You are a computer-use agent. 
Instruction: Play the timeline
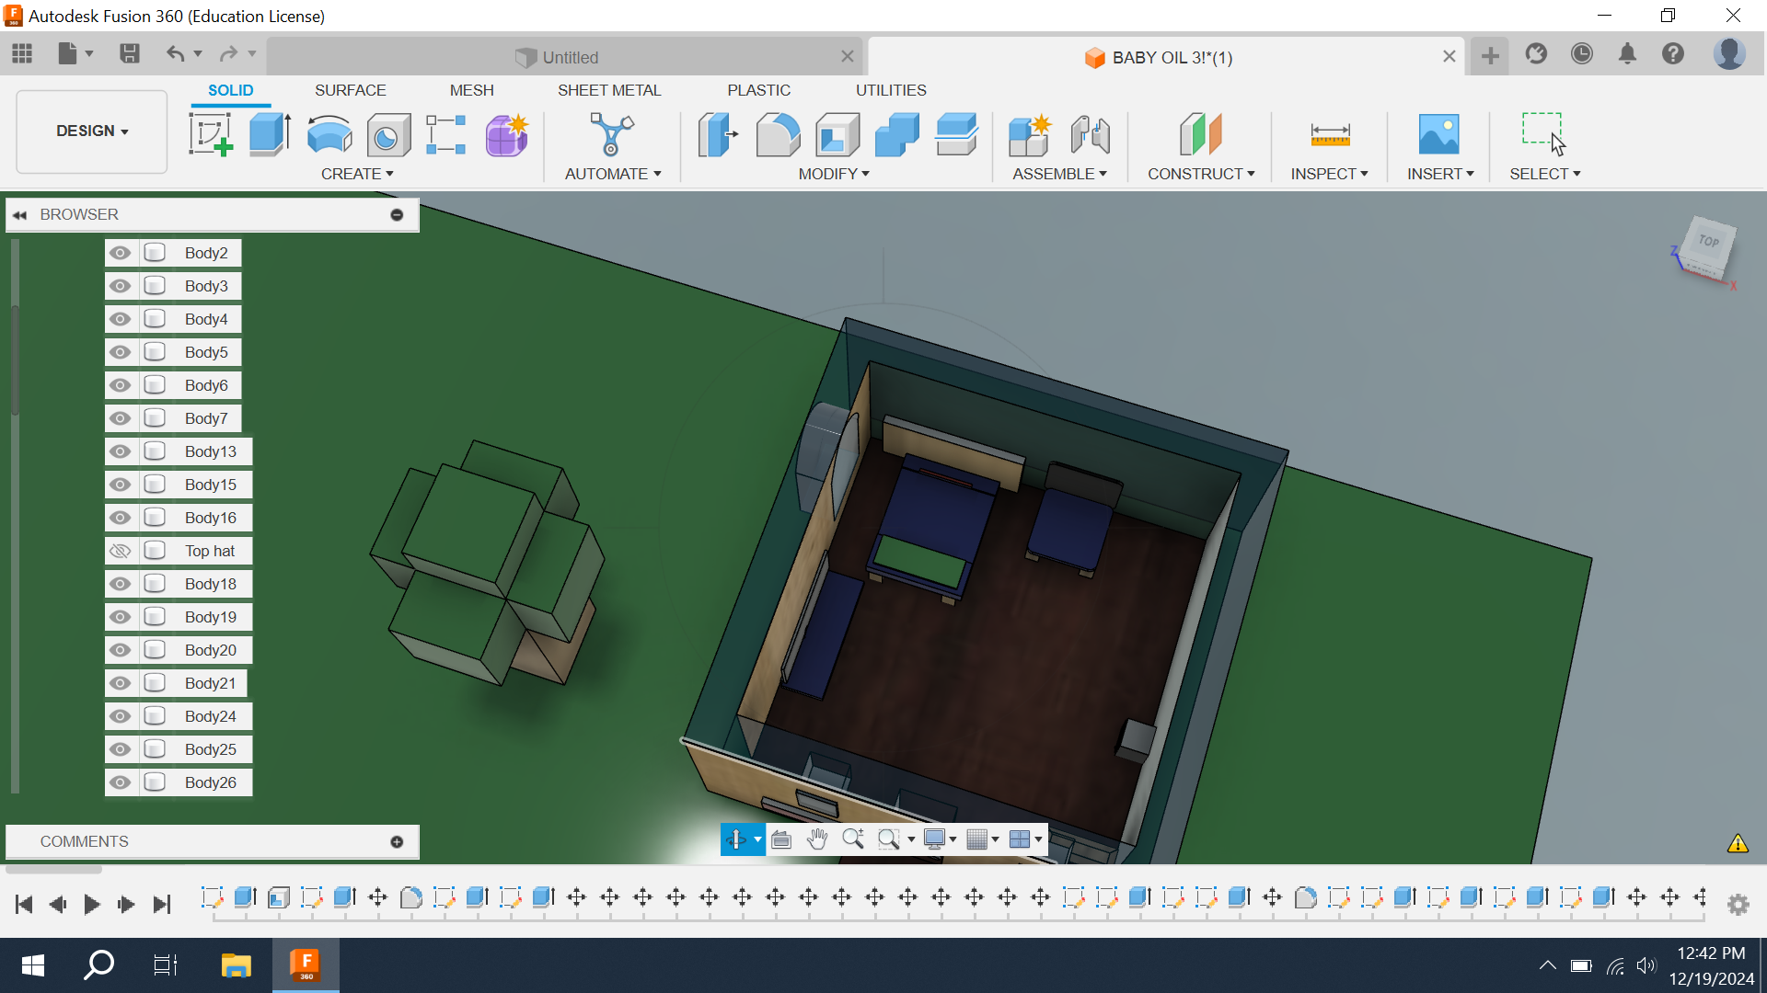tap(91, 905)
